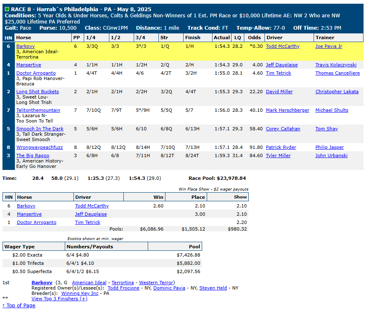
Task: Open trainer Joe Pavia Jr's page
Action: tap(328, 46)
